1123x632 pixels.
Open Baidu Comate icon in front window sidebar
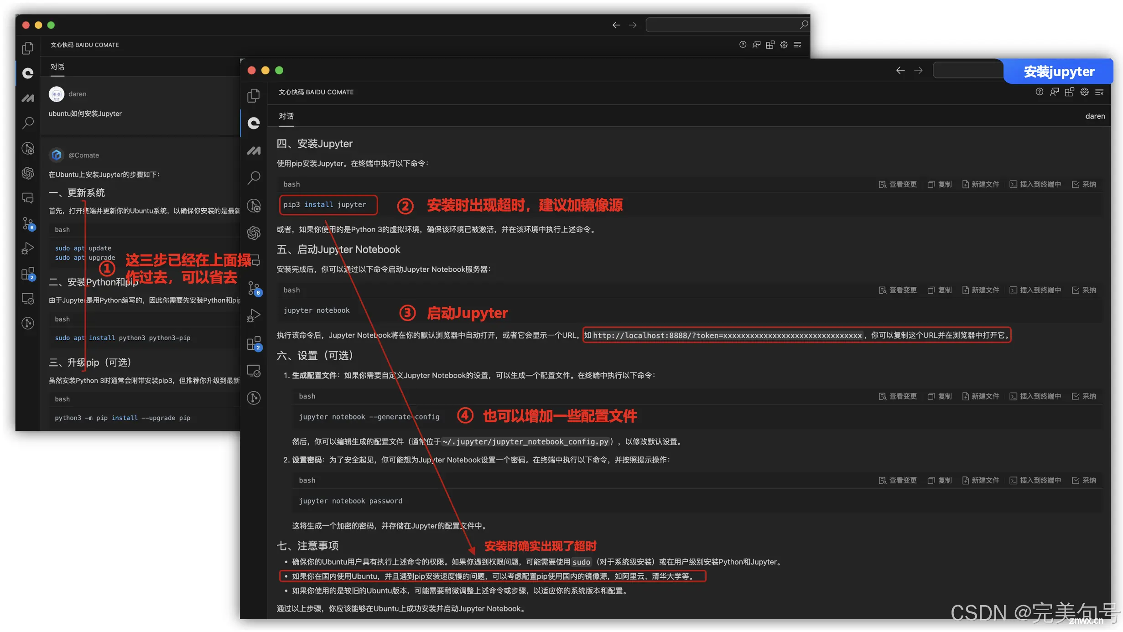click(x=254, y=123)
